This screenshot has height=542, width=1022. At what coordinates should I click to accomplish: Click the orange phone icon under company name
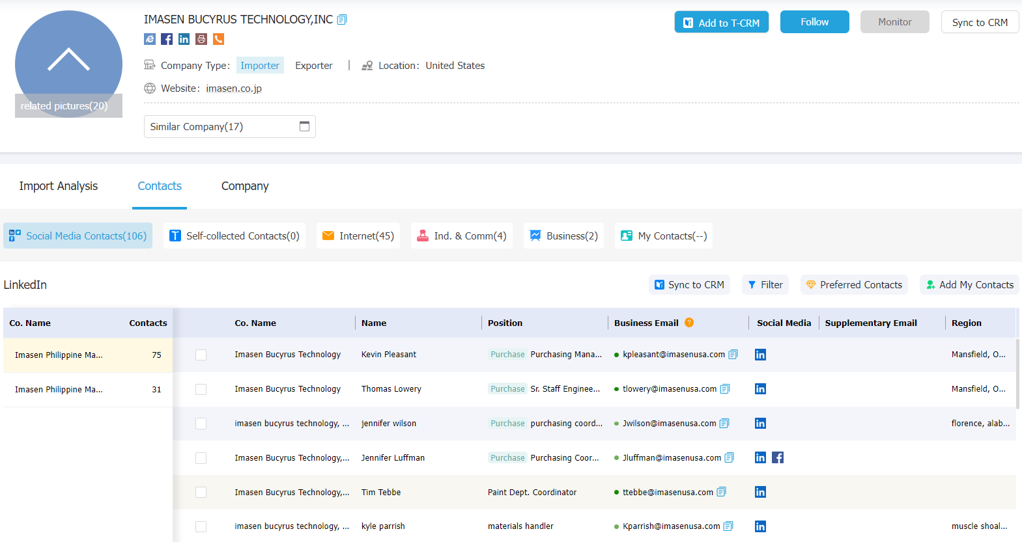[x=219, y=39]
